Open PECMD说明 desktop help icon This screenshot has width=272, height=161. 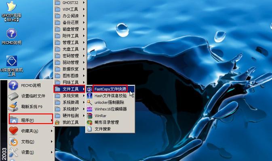(x=11, y=33)
